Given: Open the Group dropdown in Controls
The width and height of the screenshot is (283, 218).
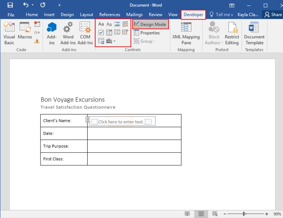Looking at the screenshot, I should [145, 41].
